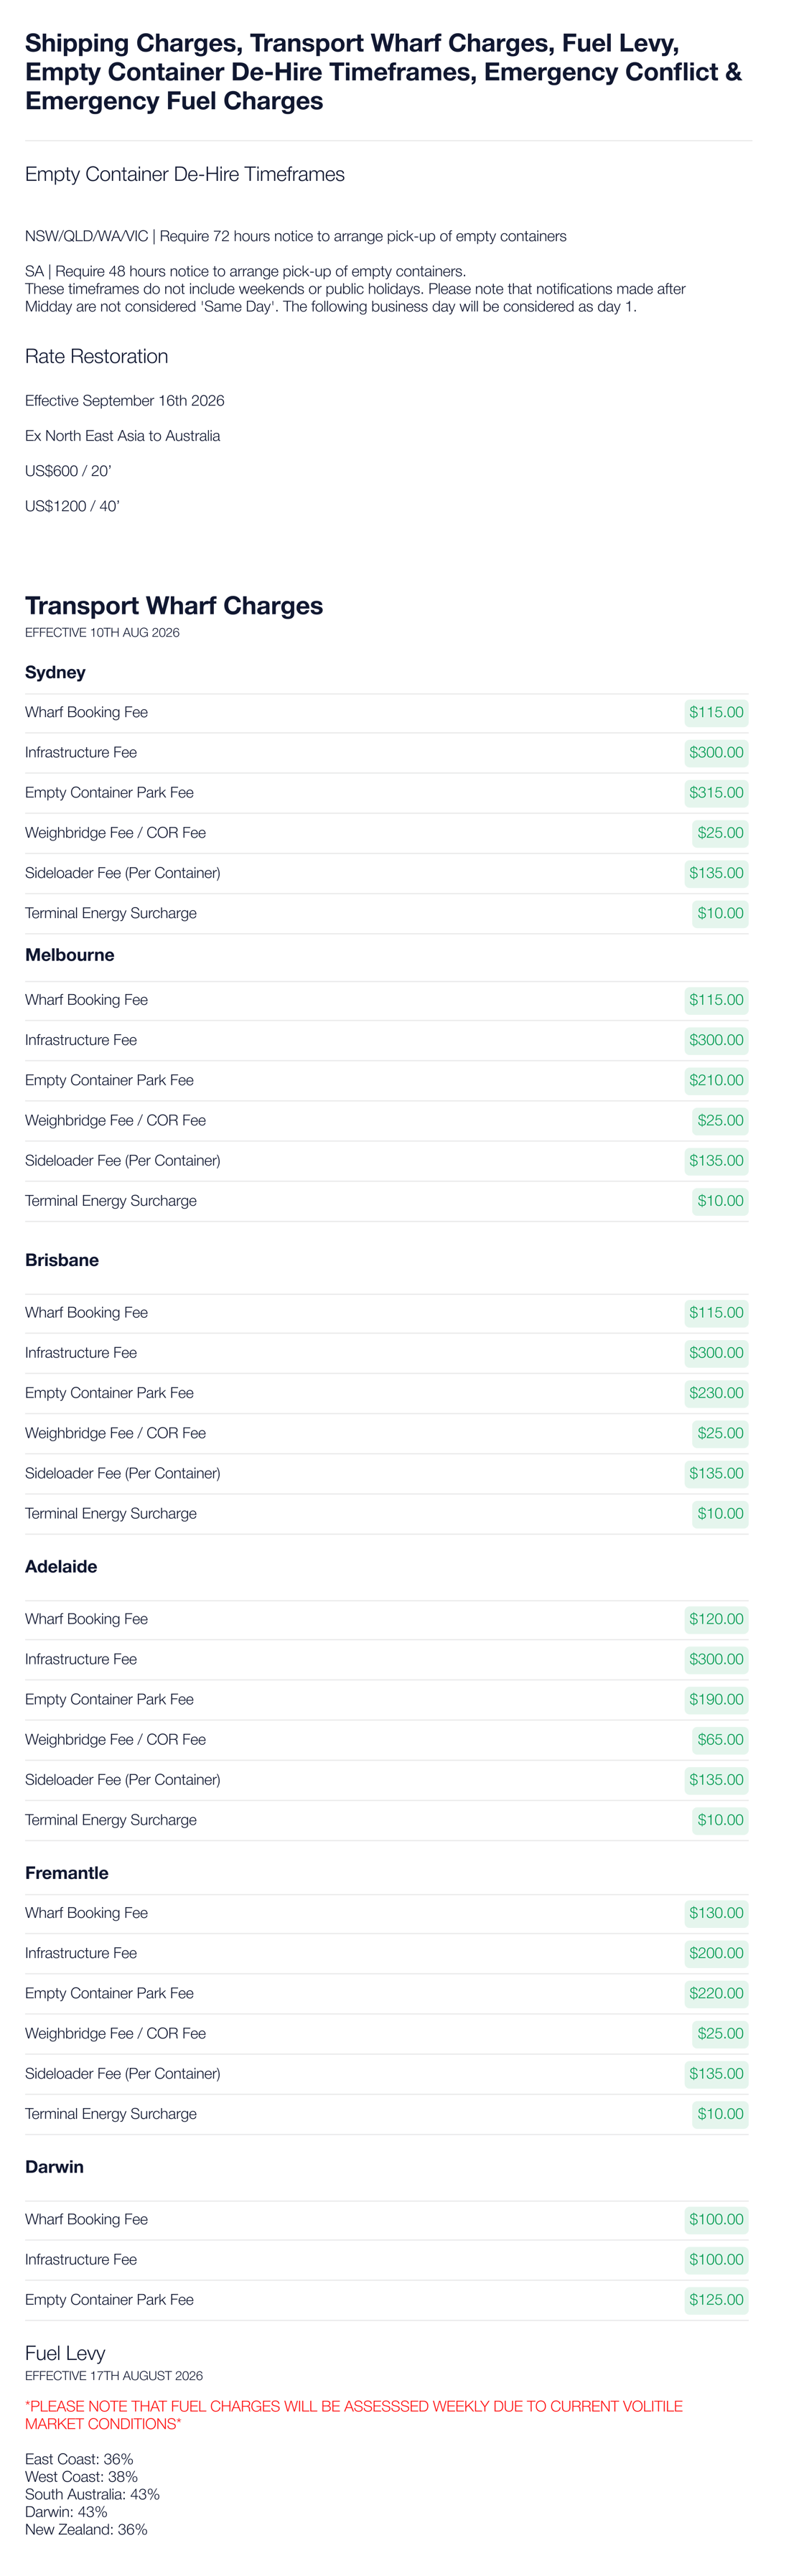The height and width of the screenshot is (2576, 804).
Task: Select the Darwin section heading
Action: [54, 2167]
